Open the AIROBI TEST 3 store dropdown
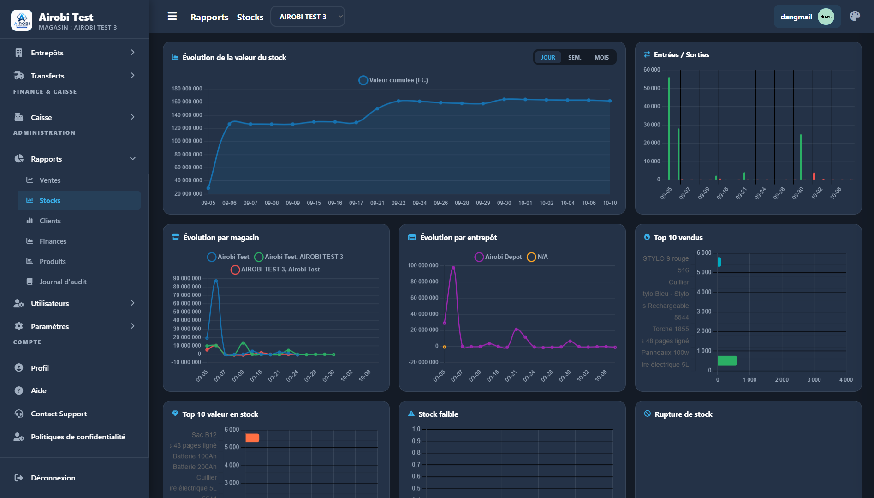This screenshot has height=498, width=874. click(x=307, y=17)
